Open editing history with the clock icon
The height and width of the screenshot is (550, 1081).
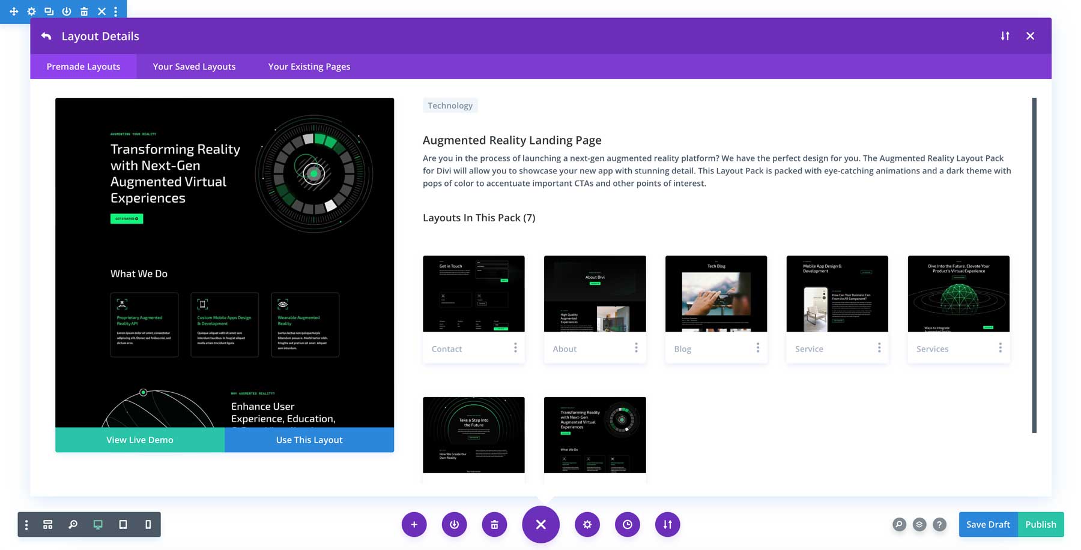click(627, 524)
